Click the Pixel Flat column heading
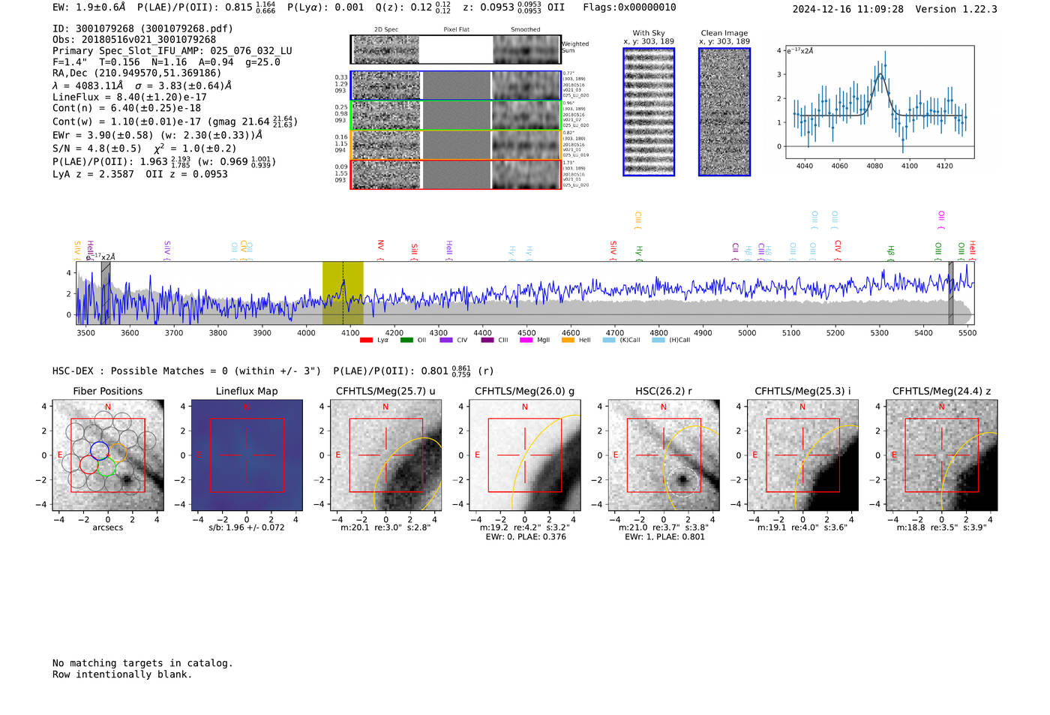Viewport: 1050px width, 715px height. point(456,30)
